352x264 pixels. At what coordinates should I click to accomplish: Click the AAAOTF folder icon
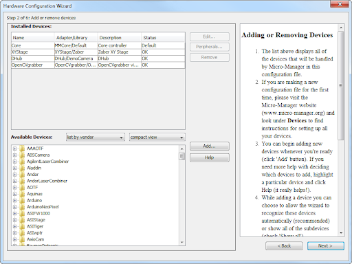22,148
